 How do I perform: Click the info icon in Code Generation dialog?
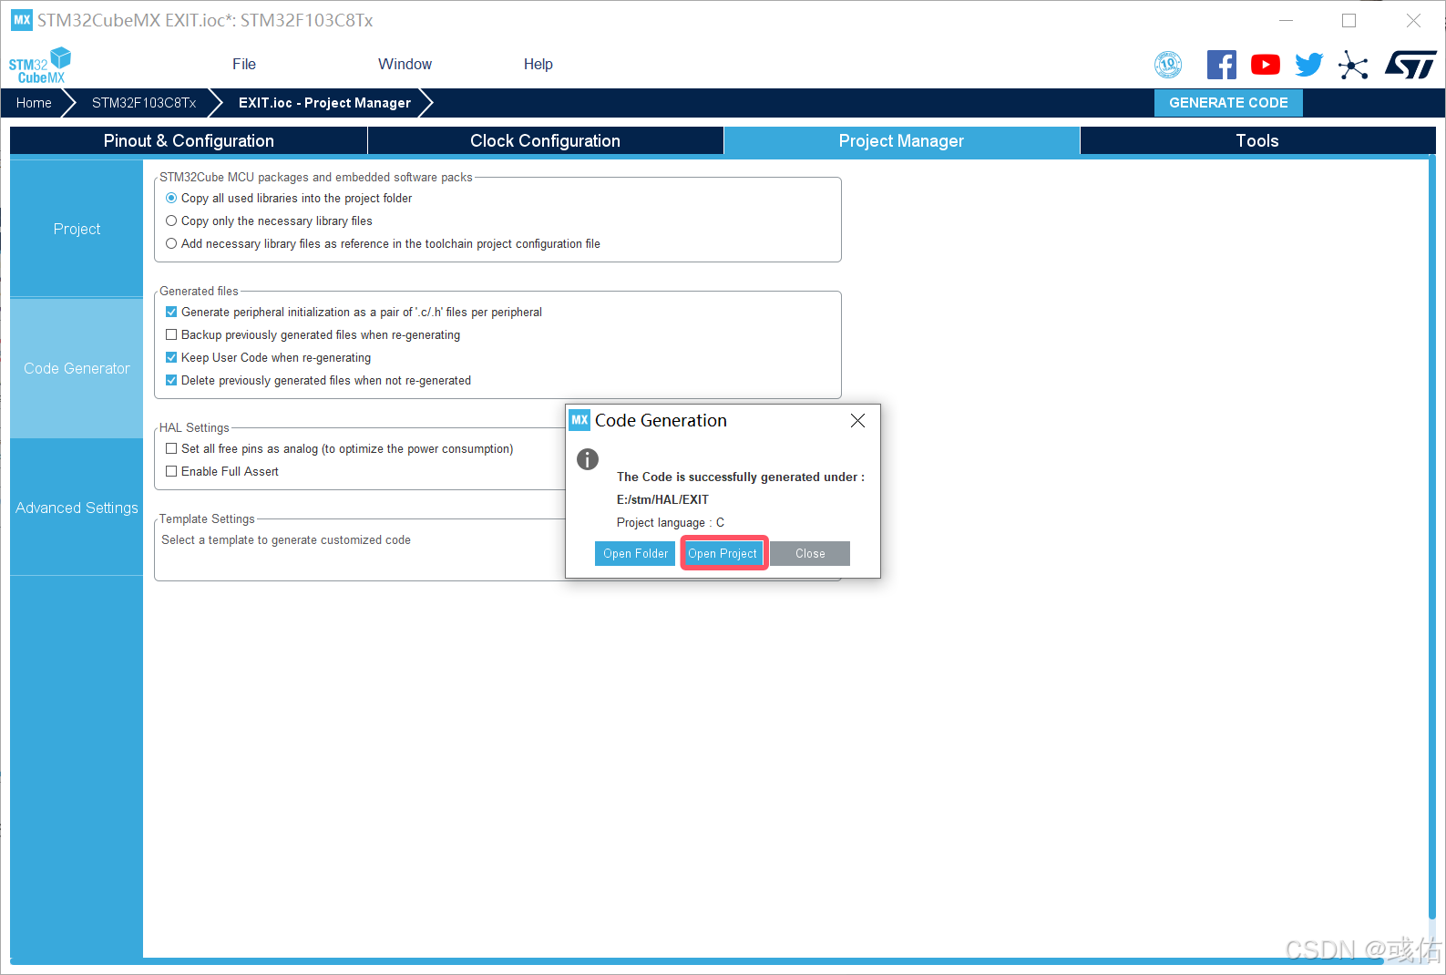click(x=588, y=459)
